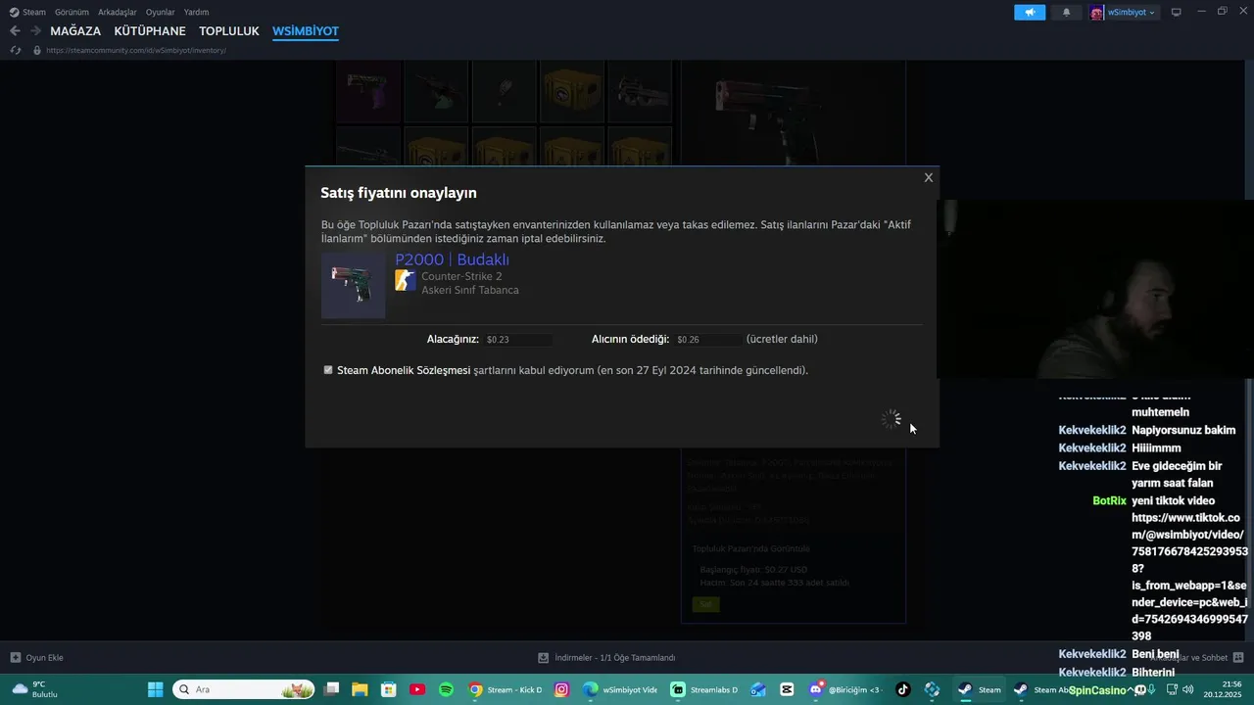The image size is (1254, 705).
Task: Open the blue announcements megaphone button
Action: click(x=1030, y=13)
